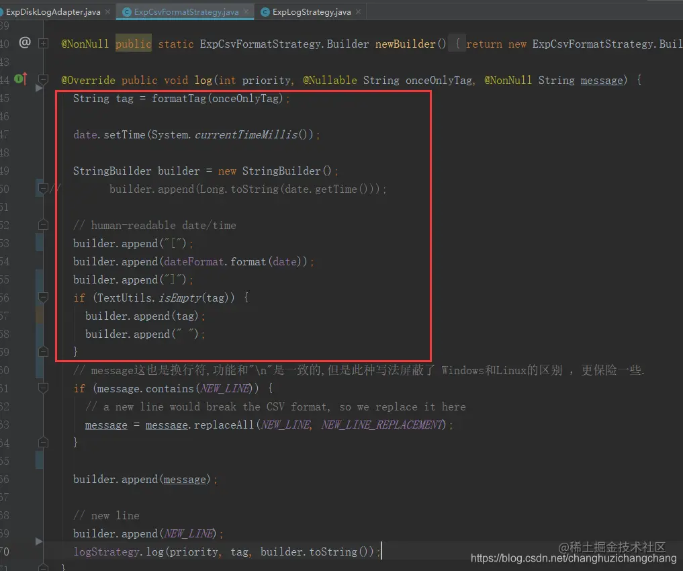Click the '// new line' comment
Screen dimensions: 683x571
point(106,516)
